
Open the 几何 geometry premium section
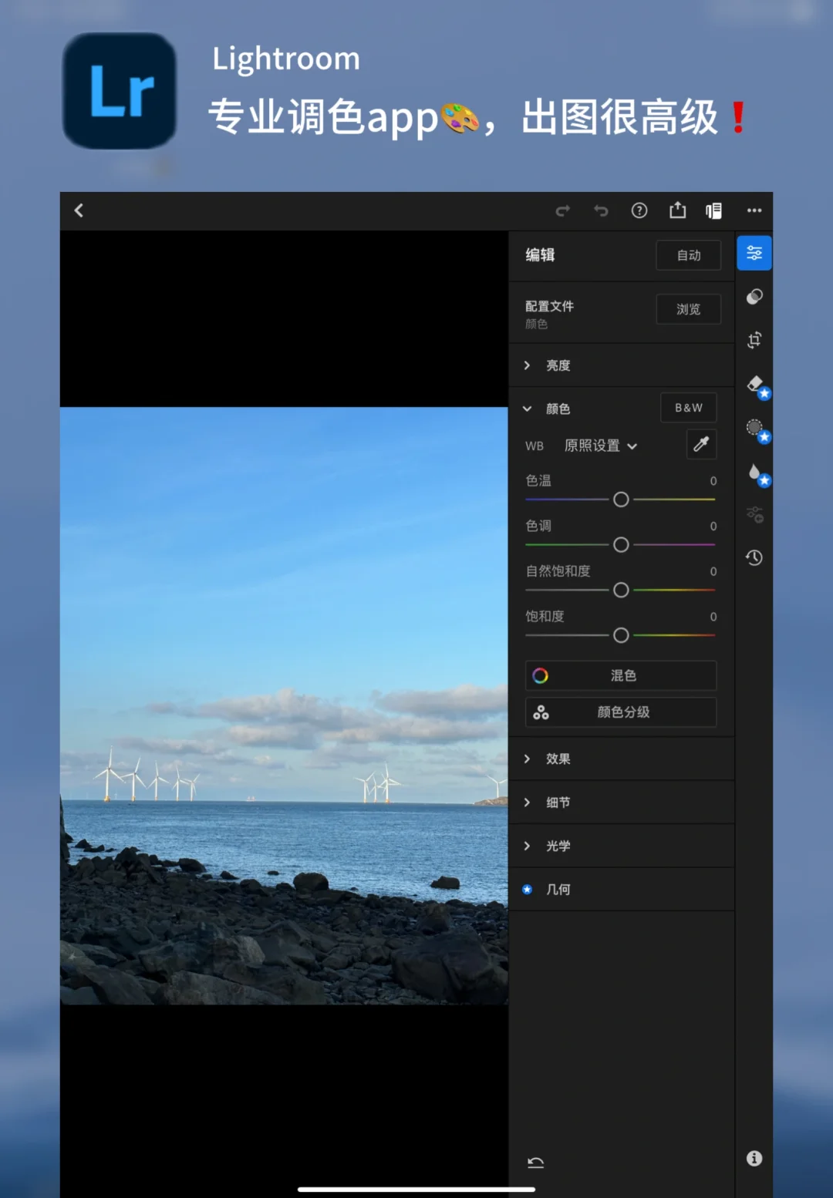pos(622,889)
